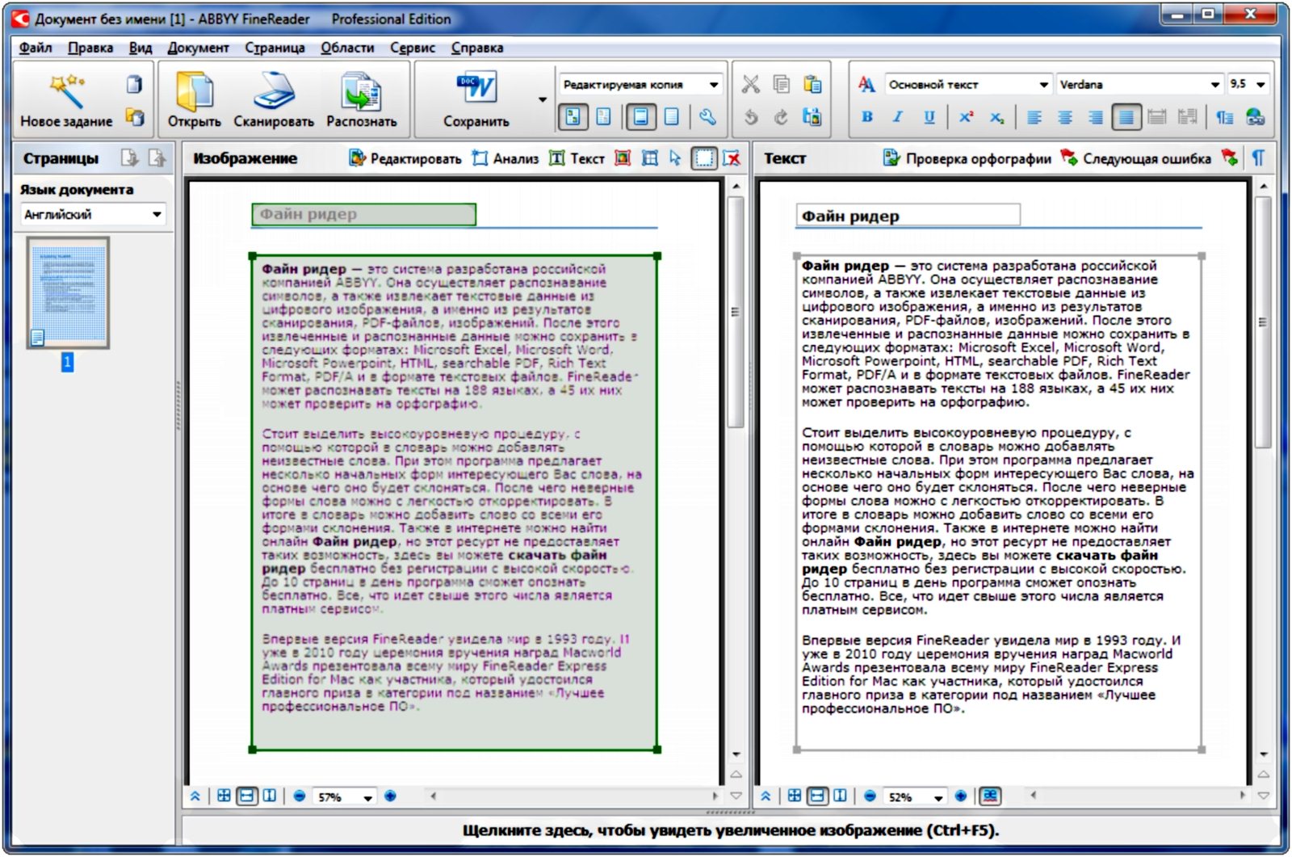Open a document with Открыть folder icon
The image size is (1292, 857).
[195, 90]
